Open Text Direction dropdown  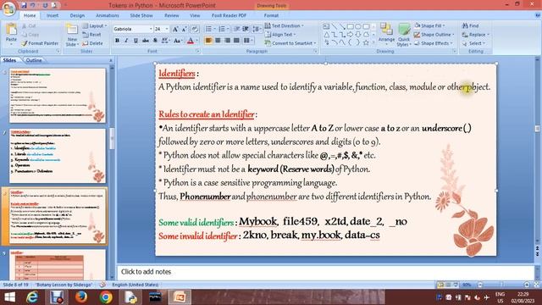[x=285, y=25]
